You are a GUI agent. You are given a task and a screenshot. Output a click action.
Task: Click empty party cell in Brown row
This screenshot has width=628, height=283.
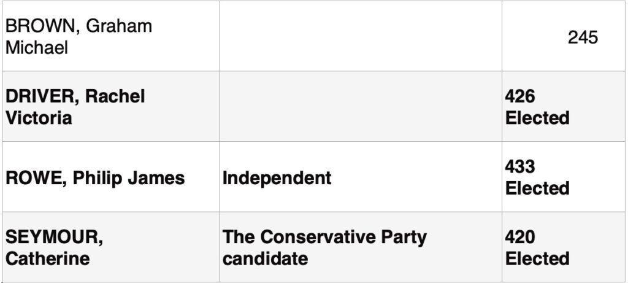361,36
